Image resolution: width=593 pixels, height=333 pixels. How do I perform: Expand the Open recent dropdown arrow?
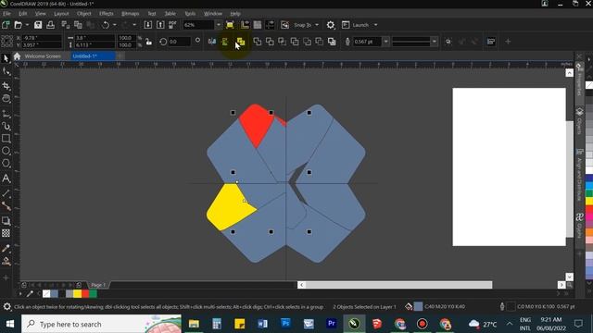(x=27, y=25)
